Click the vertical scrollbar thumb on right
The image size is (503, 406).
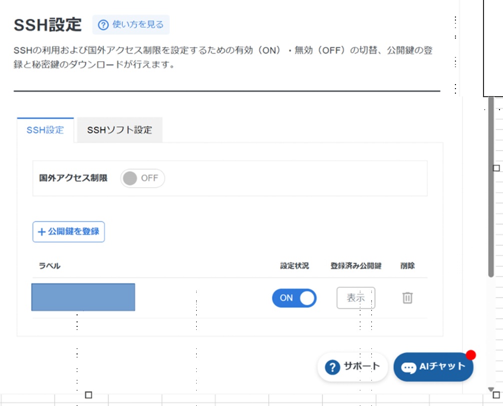pyautogui.click(x=491, y=185)
